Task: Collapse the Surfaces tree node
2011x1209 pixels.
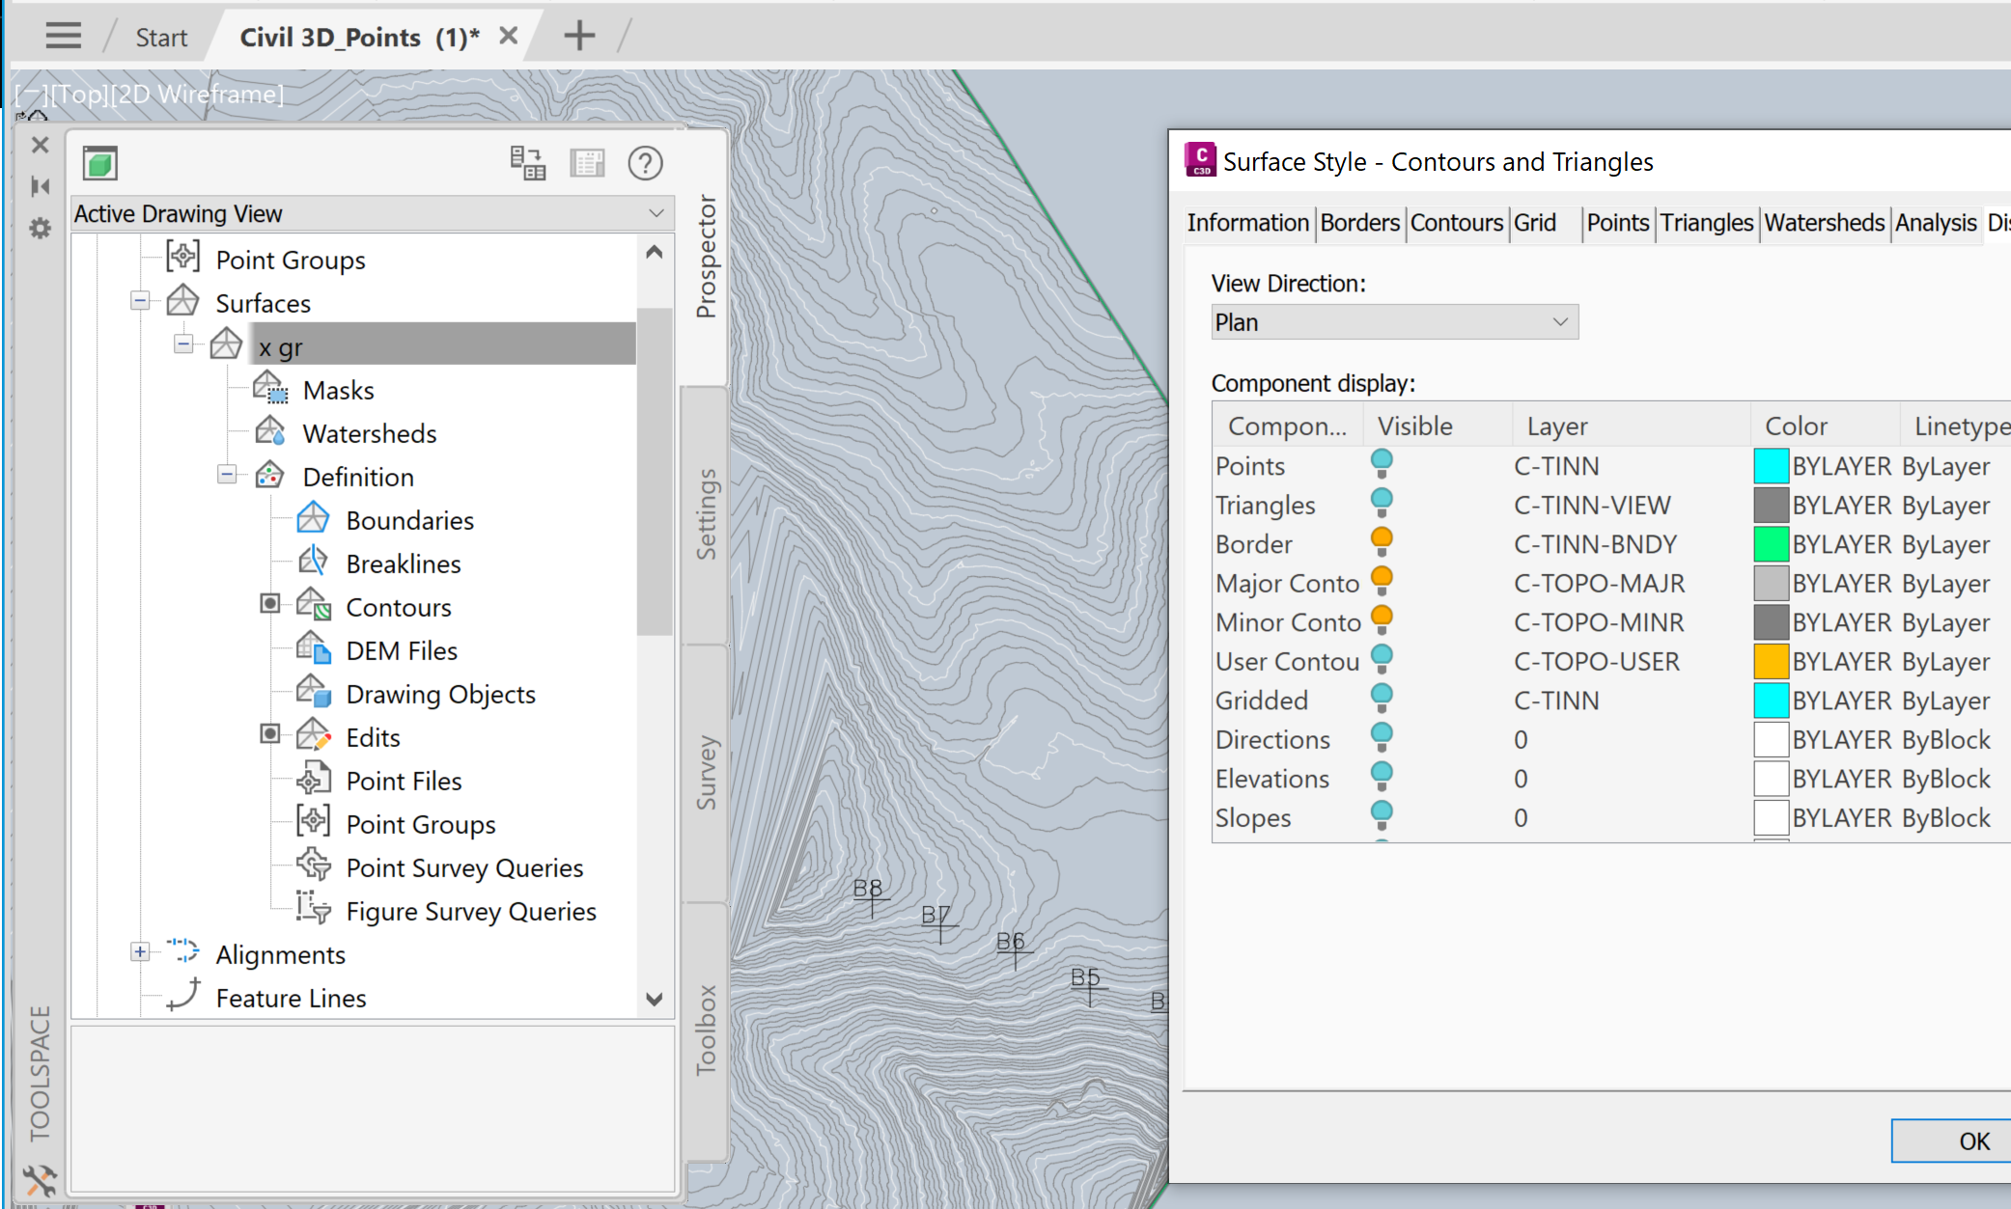Action: pos(140,300)
